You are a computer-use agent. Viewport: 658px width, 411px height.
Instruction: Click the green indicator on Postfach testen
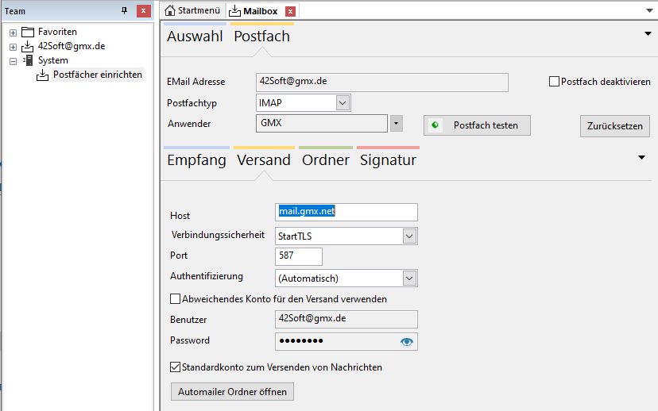(x=435, y=125)
